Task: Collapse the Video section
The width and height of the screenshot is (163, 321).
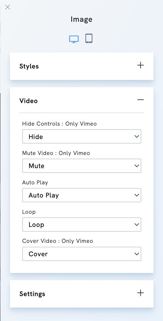Action: tap(140, 100)
